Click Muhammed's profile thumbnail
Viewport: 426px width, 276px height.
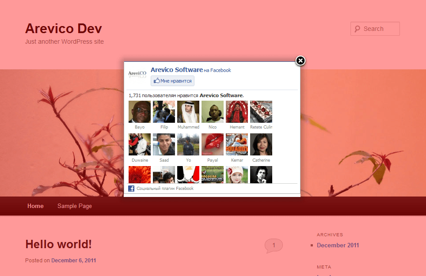[x=188, y=112]
